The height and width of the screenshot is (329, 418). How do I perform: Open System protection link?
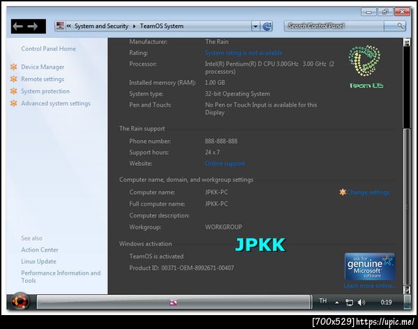point(45,91)
